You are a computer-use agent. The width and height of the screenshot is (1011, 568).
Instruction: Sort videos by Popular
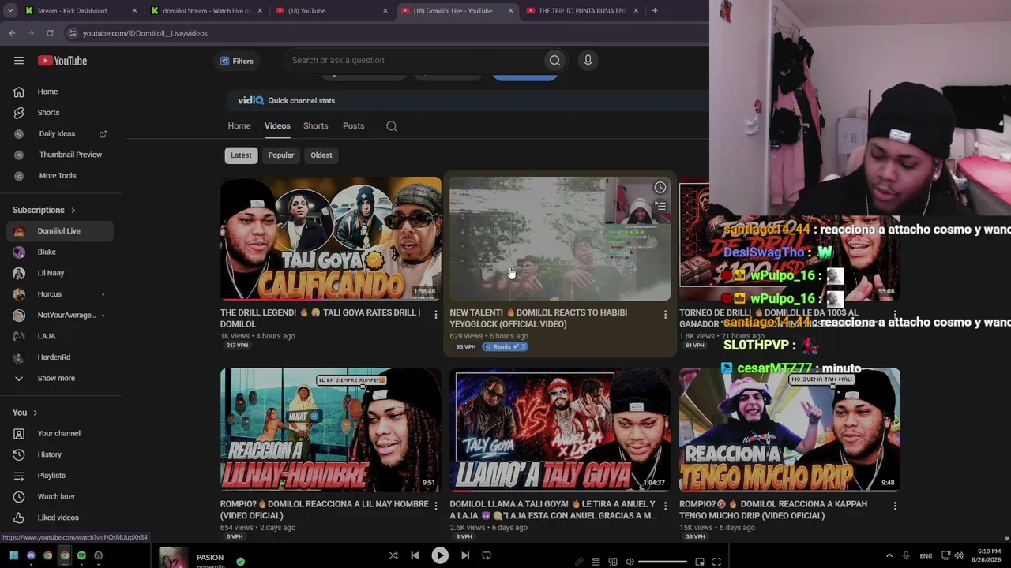(x=281, y=155)
